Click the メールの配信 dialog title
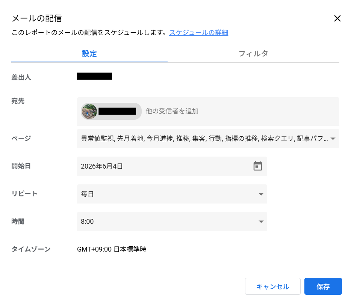The image size is (354, 303). tap(36, 18)
